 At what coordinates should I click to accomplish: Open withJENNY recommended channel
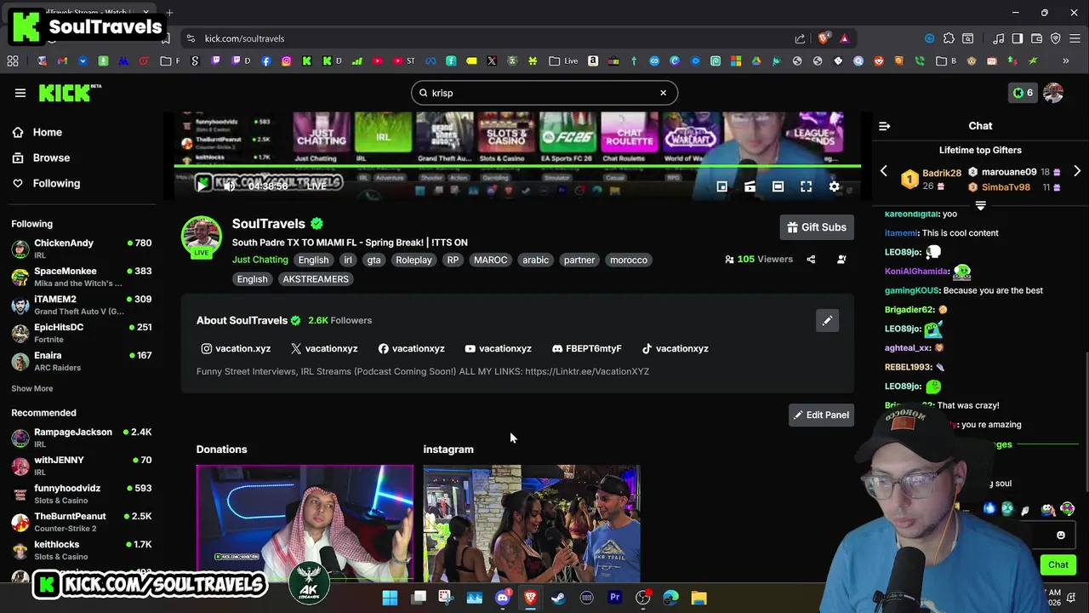[x=81, y=466]
